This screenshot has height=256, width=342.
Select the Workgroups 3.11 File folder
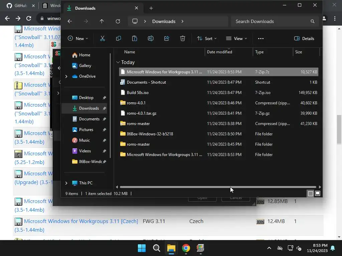click(x=218, y=155)
